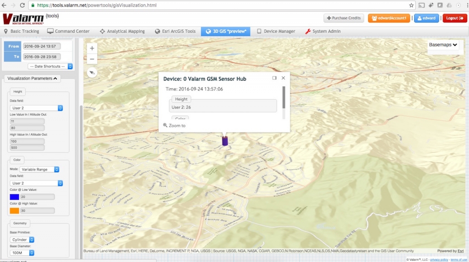
Task: Click Zoom to in the device popup
Action: pos(177,125)
